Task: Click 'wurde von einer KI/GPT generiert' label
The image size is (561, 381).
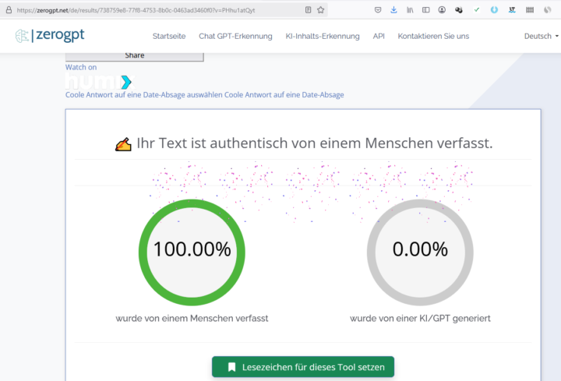Action: tap(420, 319)
